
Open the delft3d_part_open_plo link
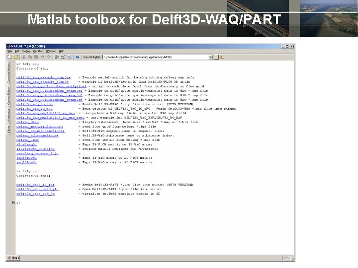tap(37, 189)
